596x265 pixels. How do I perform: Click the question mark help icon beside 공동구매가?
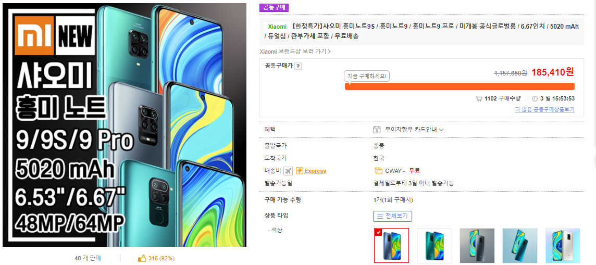click(x=298, y=67)
